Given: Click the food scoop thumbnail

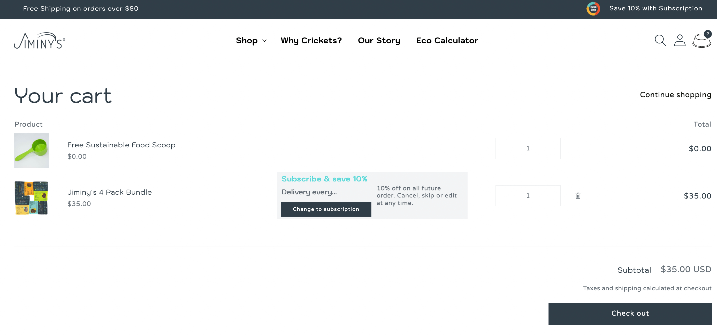Looking at the screenshot, I should point(31,151).
